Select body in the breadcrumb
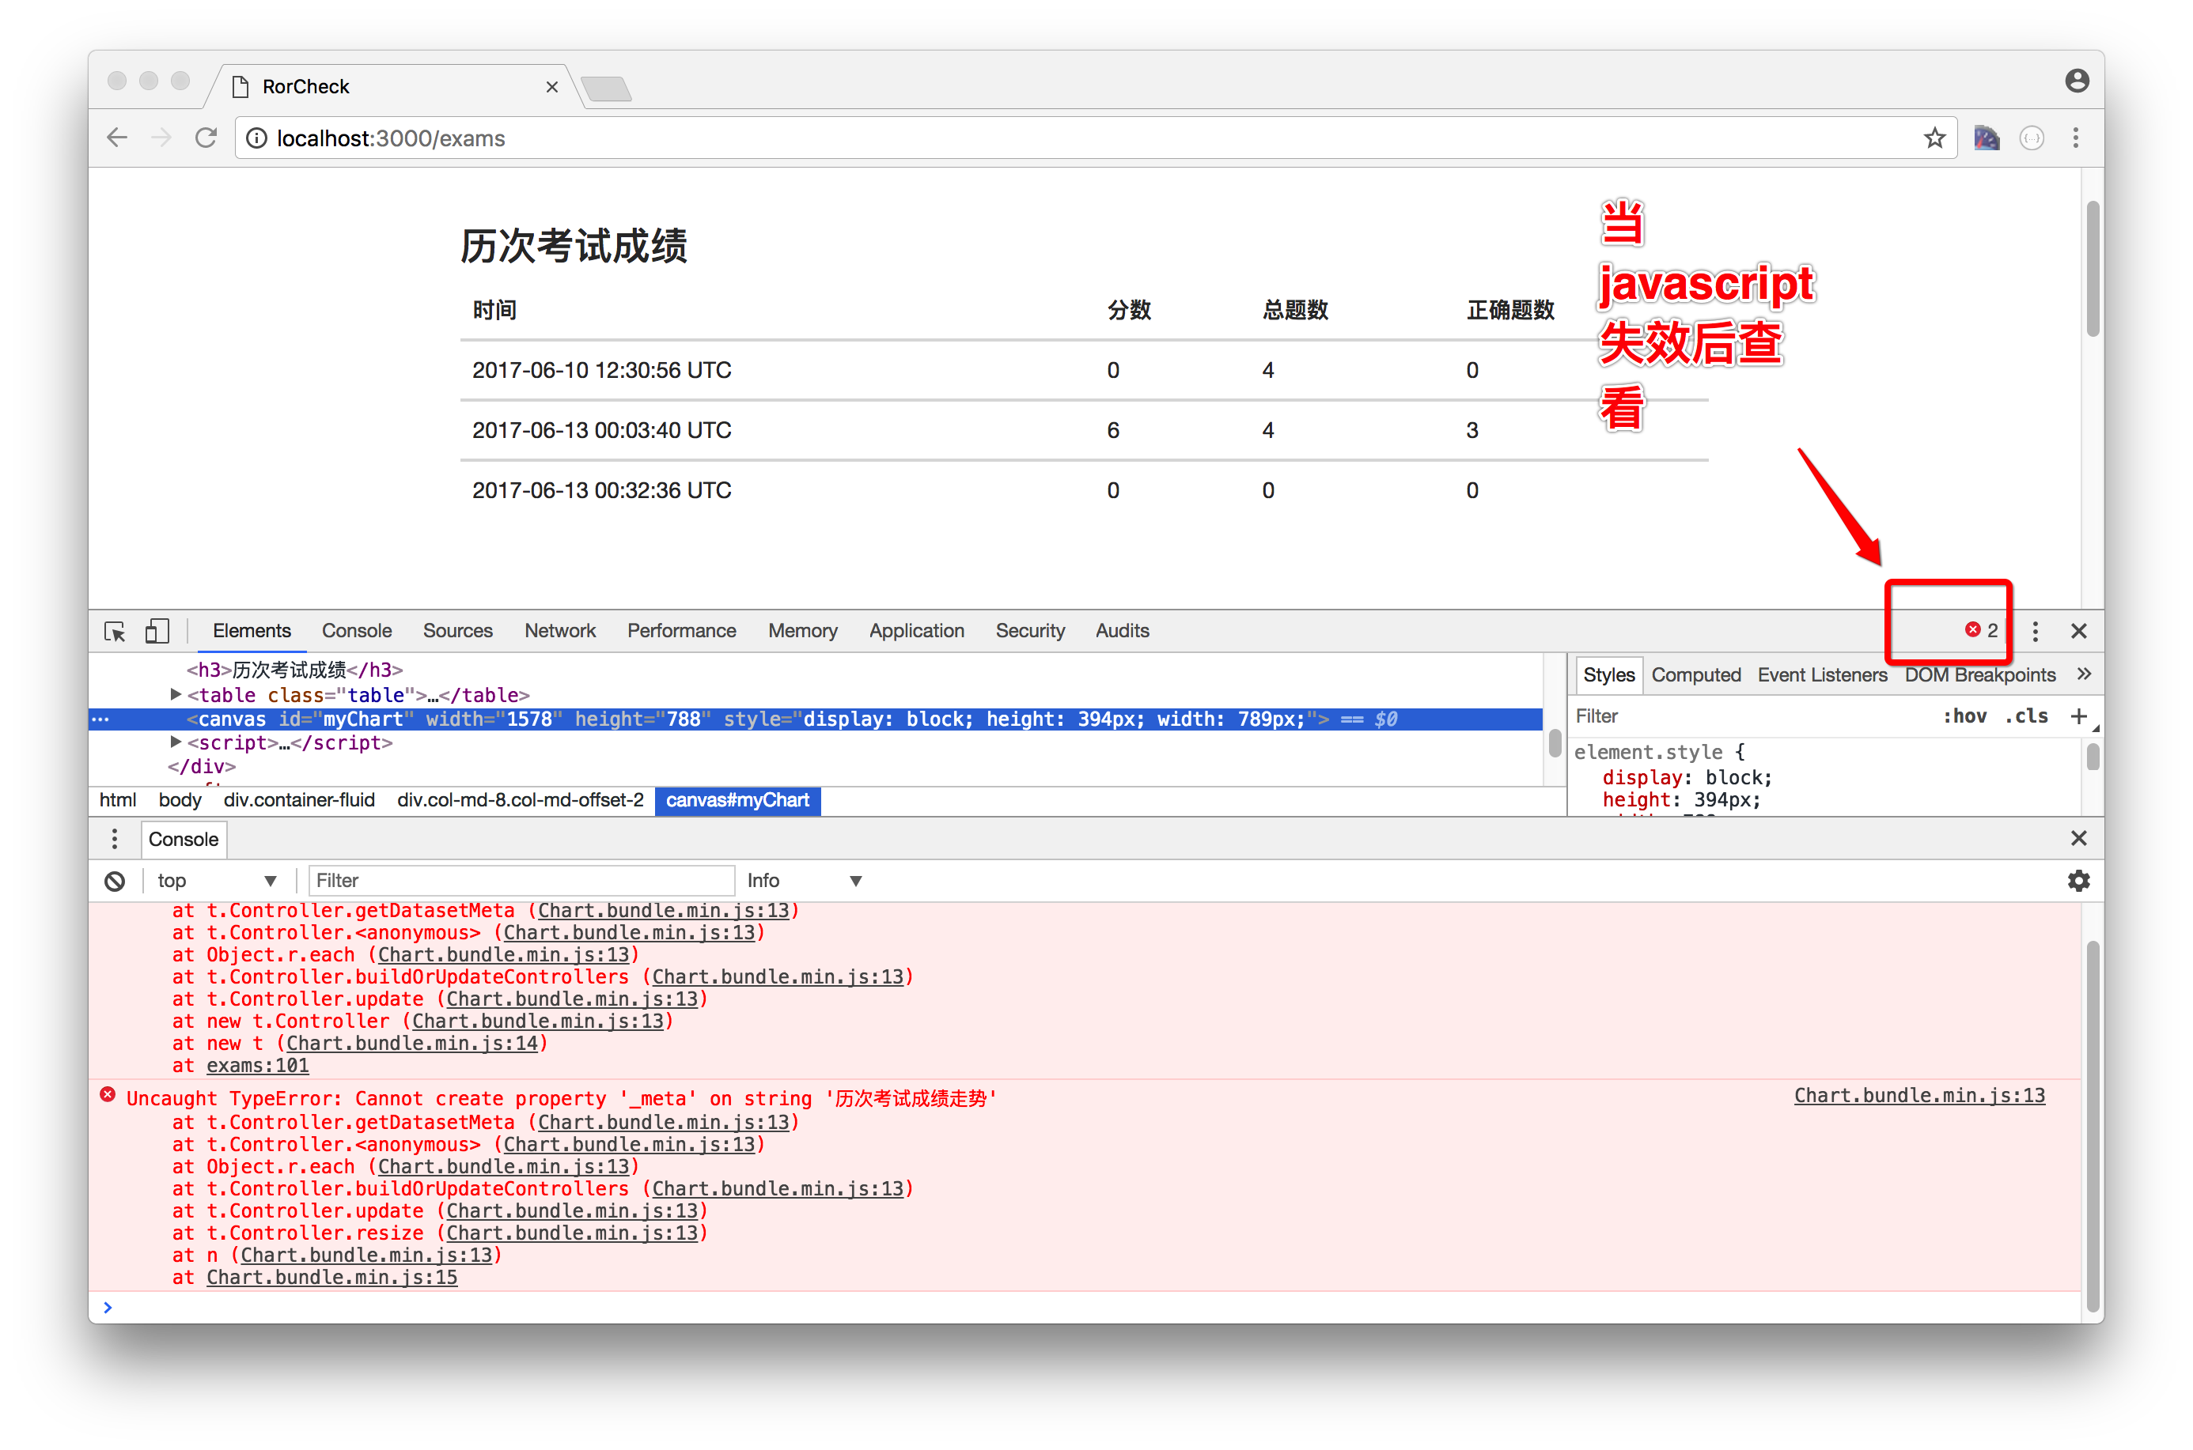 180,800
